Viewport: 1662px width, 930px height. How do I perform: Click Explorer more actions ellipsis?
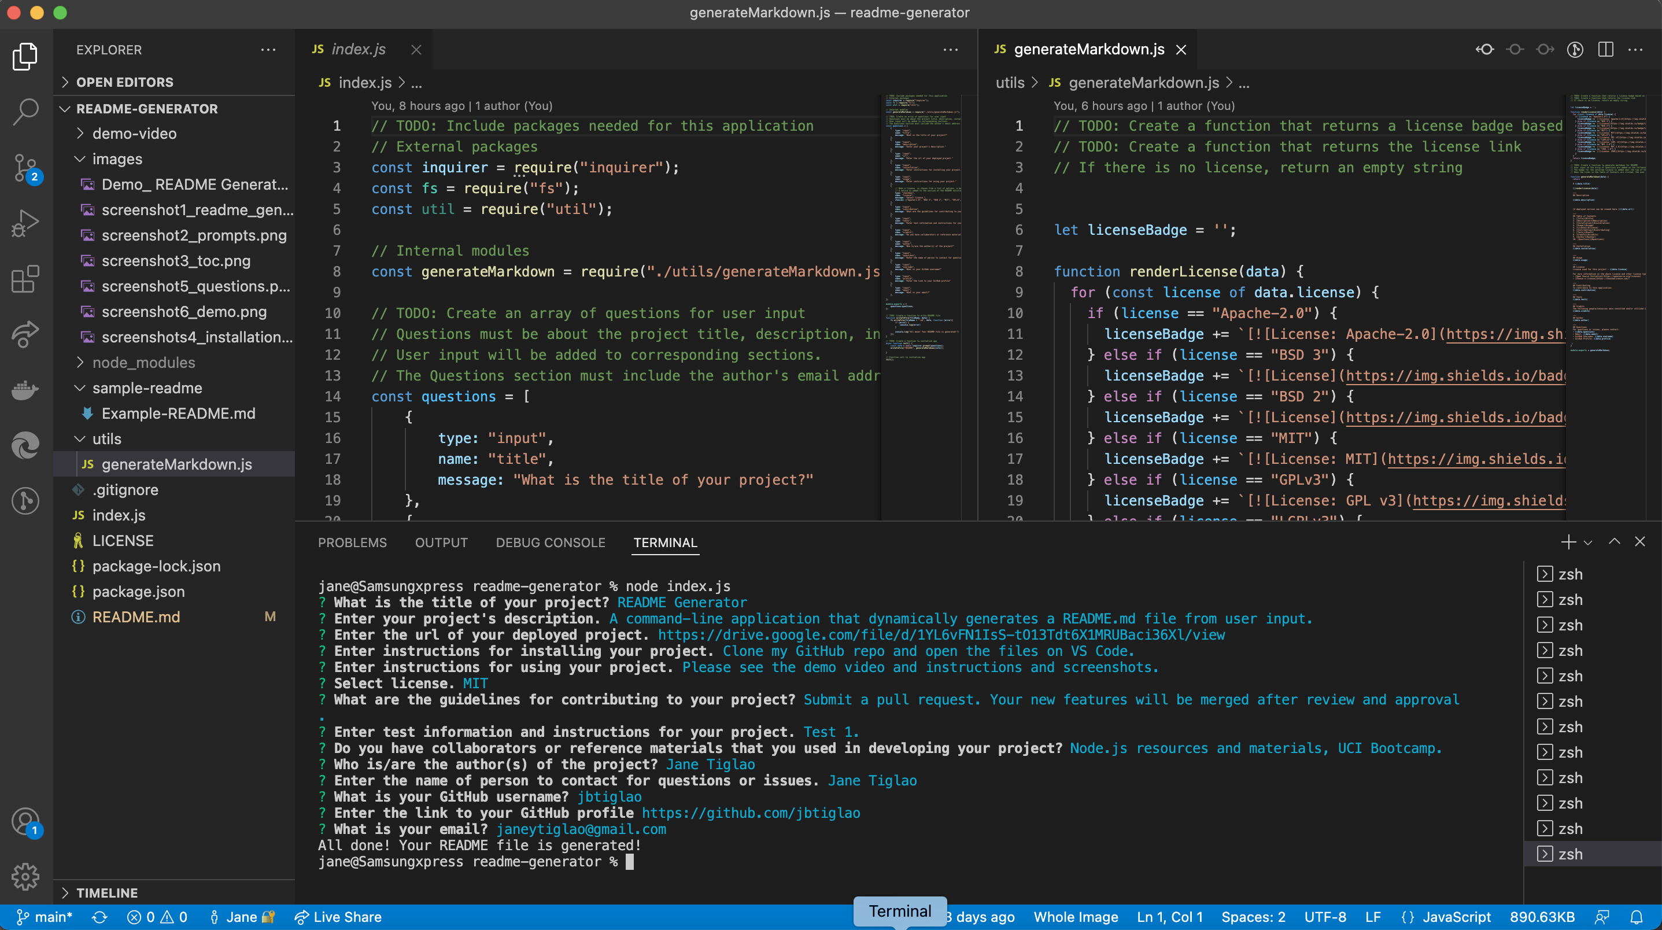(x=268, y=50)
